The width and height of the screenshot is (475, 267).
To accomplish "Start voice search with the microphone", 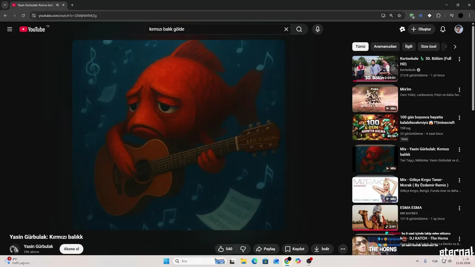I will 317,29.
